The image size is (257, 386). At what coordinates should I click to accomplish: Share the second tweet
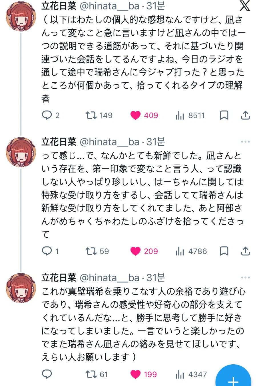245,251
